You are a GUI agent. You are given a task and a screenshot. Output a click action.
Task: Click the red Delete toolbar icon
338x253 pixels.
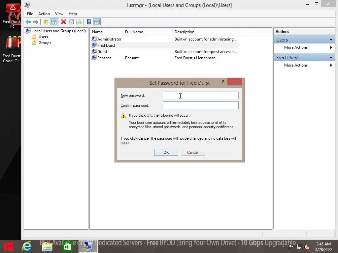coord(63,22)
